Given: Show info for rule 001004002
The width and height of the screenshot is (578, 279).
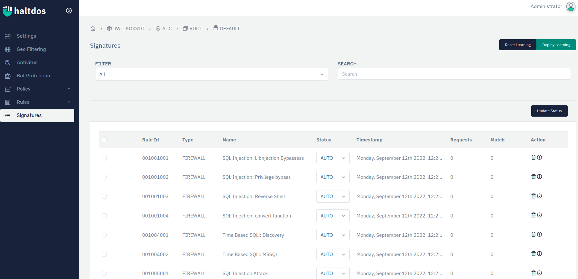Looking at the screenshot, I should [x=540, y=254].
